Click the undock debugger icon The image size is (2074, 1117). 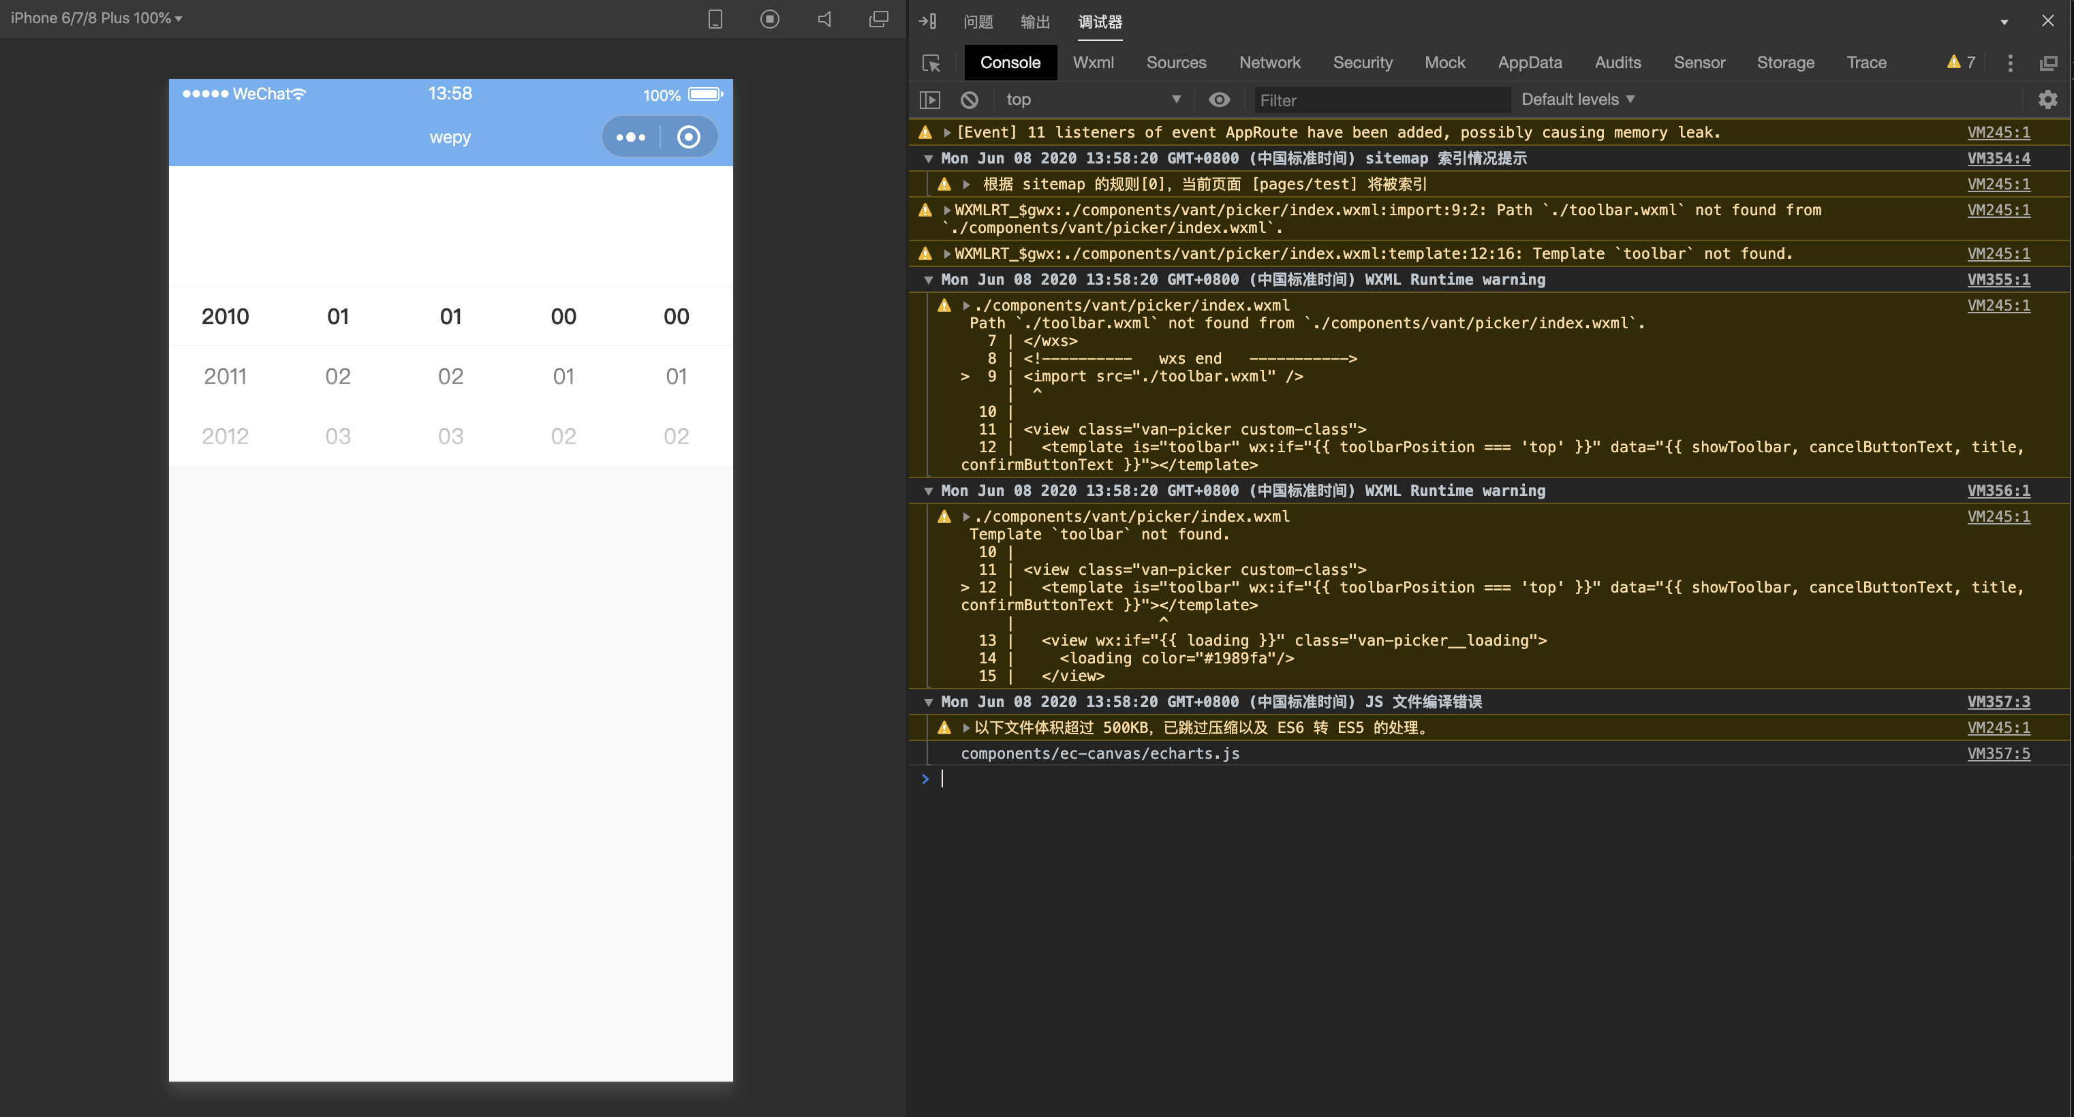click(2048, 63)
